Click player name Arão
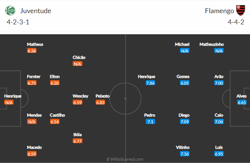 coord(219,77)
